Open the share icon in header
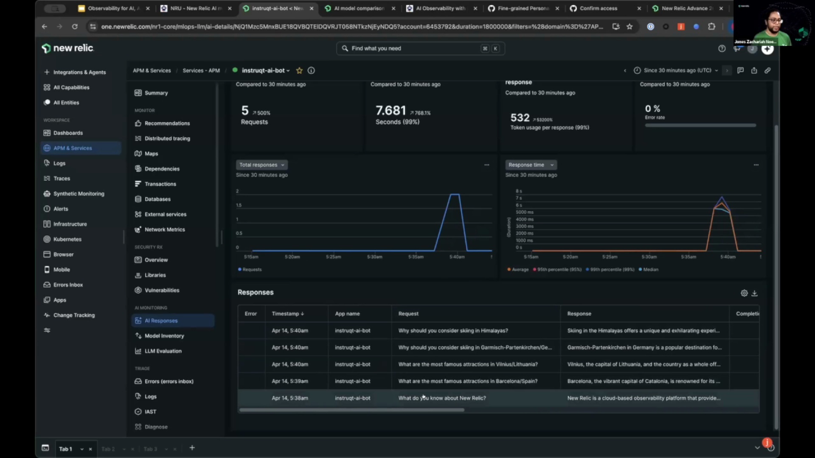Image resolution: width=815 pixels, height=458 pixels. tap(754, 70)
